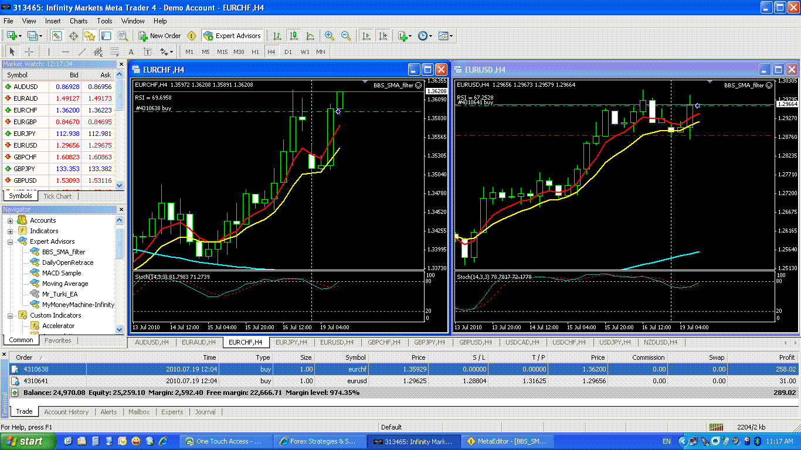Expand the Accounts tree node
This screenshot has height=450, width=801.
[x=10, y=220]
